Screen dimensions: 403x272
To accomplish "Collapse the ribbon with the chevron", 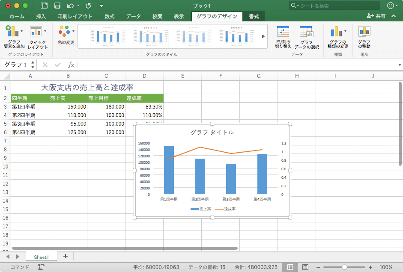I will pyautogui.click(x=394, y=16).
